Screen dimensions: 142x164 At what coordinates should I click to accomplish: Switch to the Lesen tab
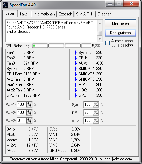[x=10, y=13]
